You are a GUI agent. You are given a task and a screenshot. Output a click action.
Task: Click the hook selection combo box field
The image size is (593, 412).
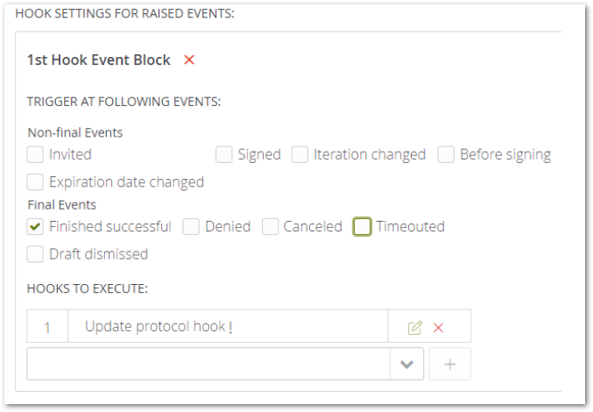coord(208,364)
